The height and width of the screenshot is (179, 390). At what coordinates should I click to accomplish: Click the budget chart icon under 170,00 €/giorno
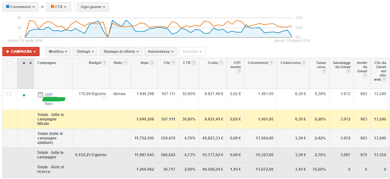click(105, 98)
